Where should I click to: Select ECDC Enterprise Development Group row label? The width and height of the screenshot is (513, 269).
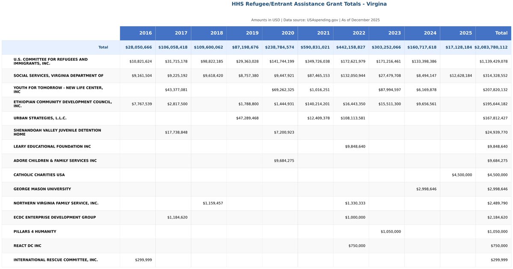tap(55, 217)
